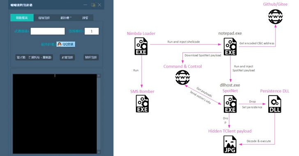Open the second tab in the app

coord(44,18)
